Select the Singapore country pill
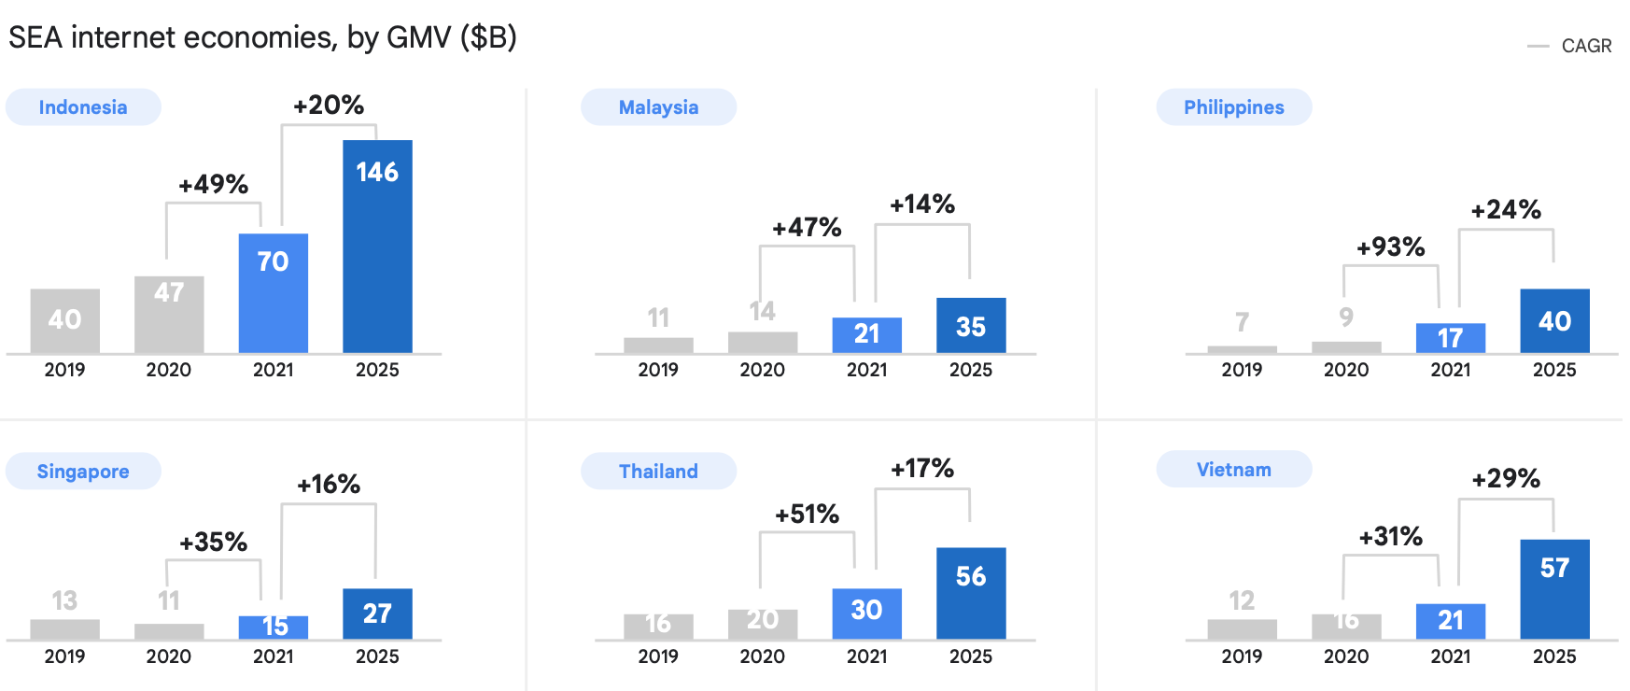Image resolution: width=1630 pixels, height=691 pixels. (83, 472)
